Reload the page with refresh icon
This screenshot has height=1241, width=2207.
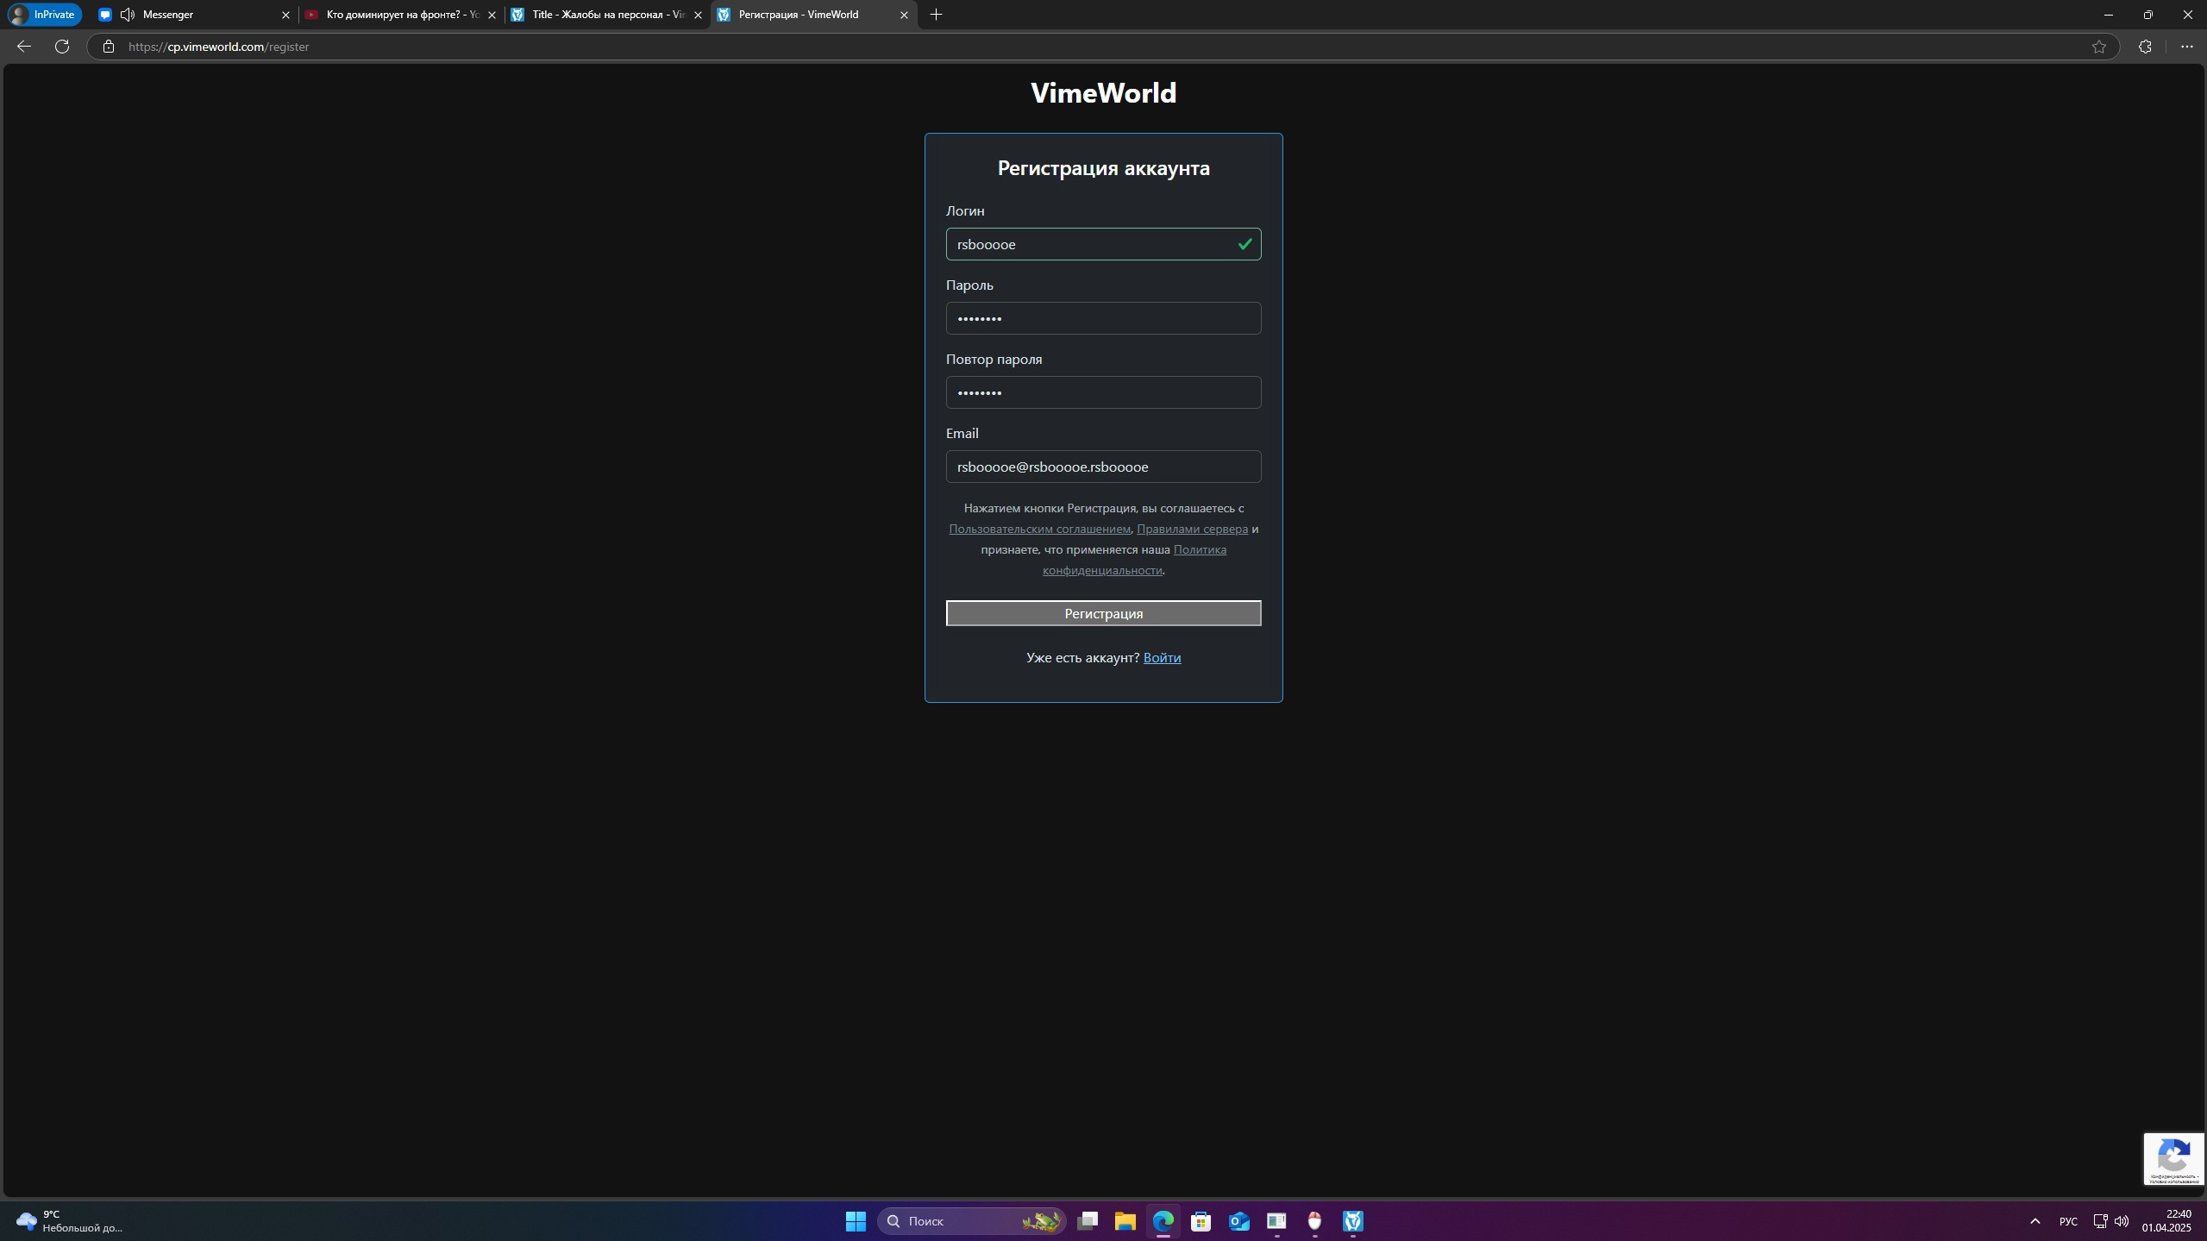(62, 47)
